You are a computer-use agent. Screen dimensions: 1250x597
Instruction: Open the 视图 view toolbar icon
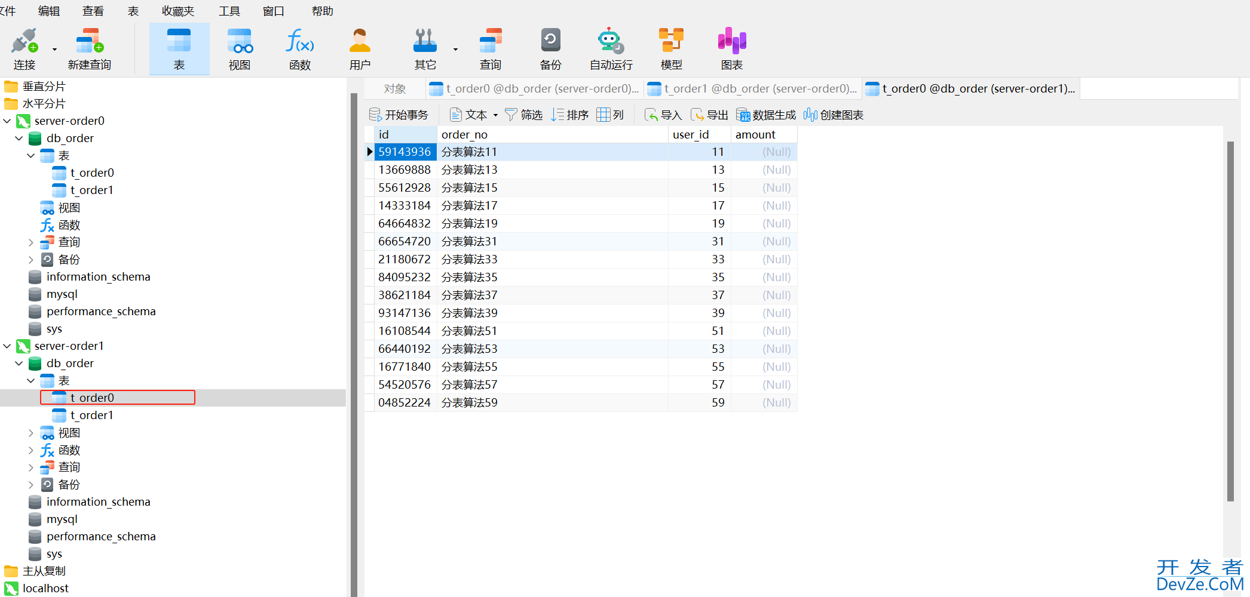[x=240, y=49]
